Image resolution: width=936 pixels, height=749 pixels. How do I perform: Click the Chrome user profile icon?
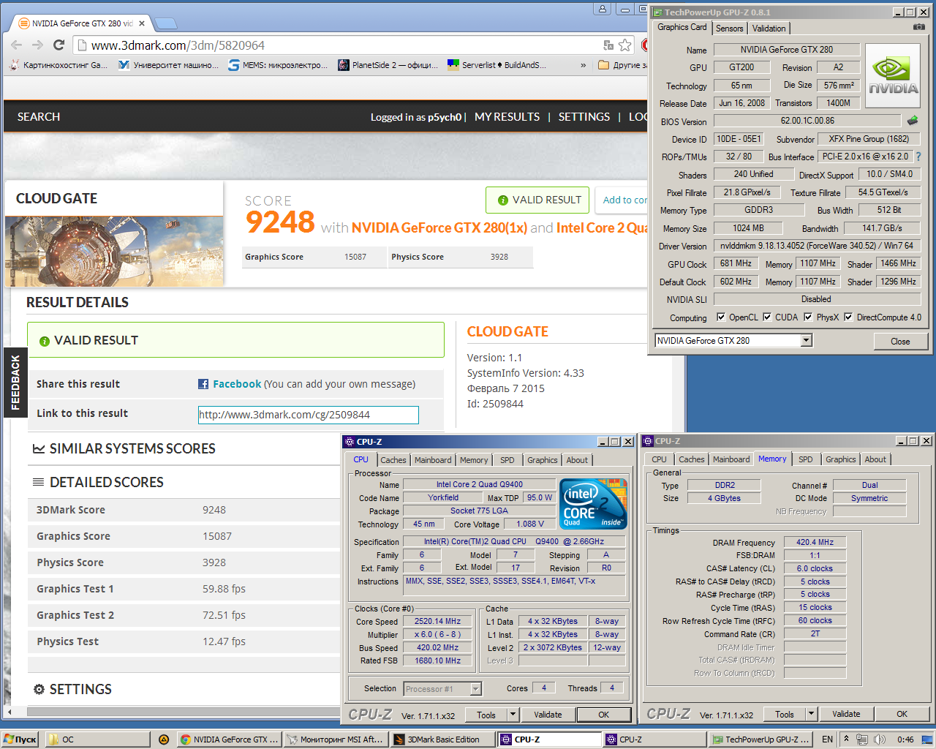pyautogui.click(x=602, y=9)
